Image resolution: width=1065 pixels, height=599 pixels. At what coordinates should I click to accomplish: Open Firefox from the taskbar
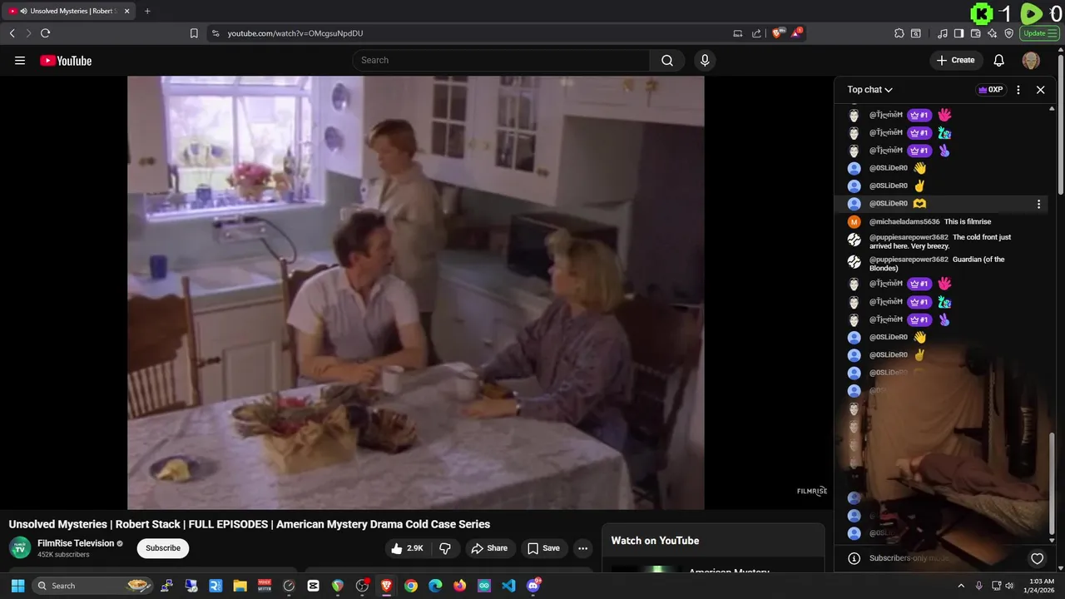tap(459, 586)
